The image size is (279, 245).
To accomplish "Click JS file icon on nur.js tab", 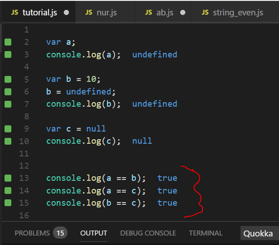I will coord(89,12).
